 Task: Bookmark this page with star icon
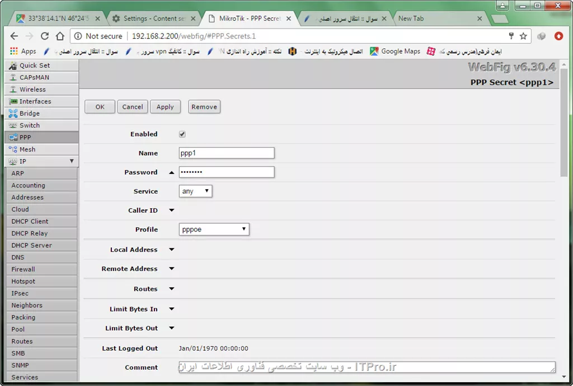[x=523, y=36]
